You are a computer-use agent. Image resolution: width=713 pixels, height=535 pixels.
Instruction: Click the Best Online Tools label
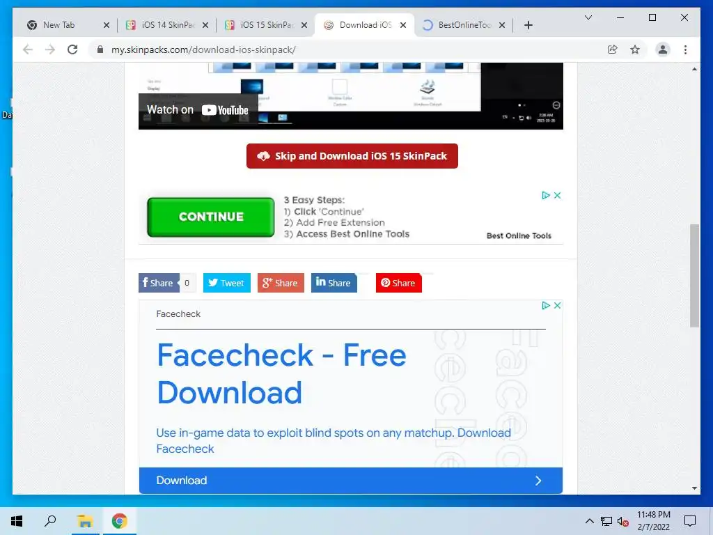519,235
